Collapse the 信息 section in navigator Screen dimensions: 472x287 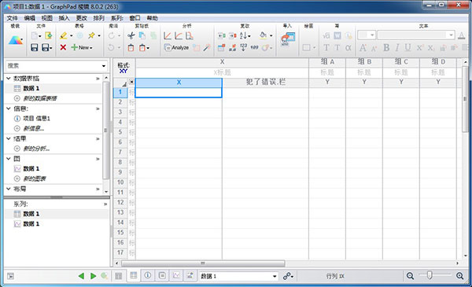(9, 109)
